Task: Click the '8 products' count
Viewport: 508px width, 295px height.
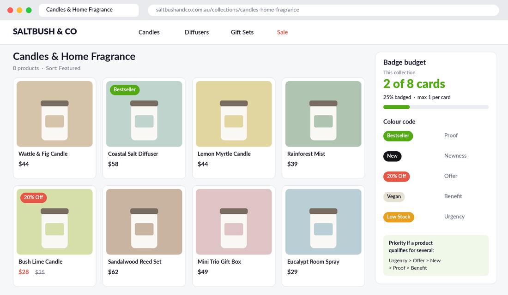Action: [x=26, y=68]
